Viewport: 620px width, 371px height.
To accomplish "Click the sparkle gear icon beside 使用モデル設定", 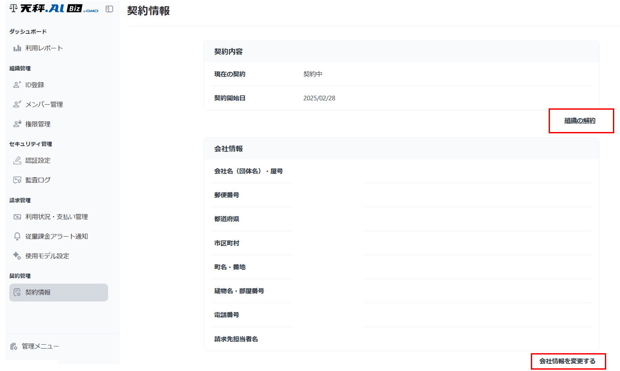I will pos(17,256).
